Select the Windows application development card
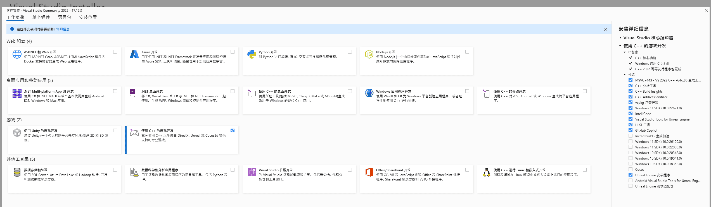This screenshot has width=711, height=207. [x=416, y=100]
